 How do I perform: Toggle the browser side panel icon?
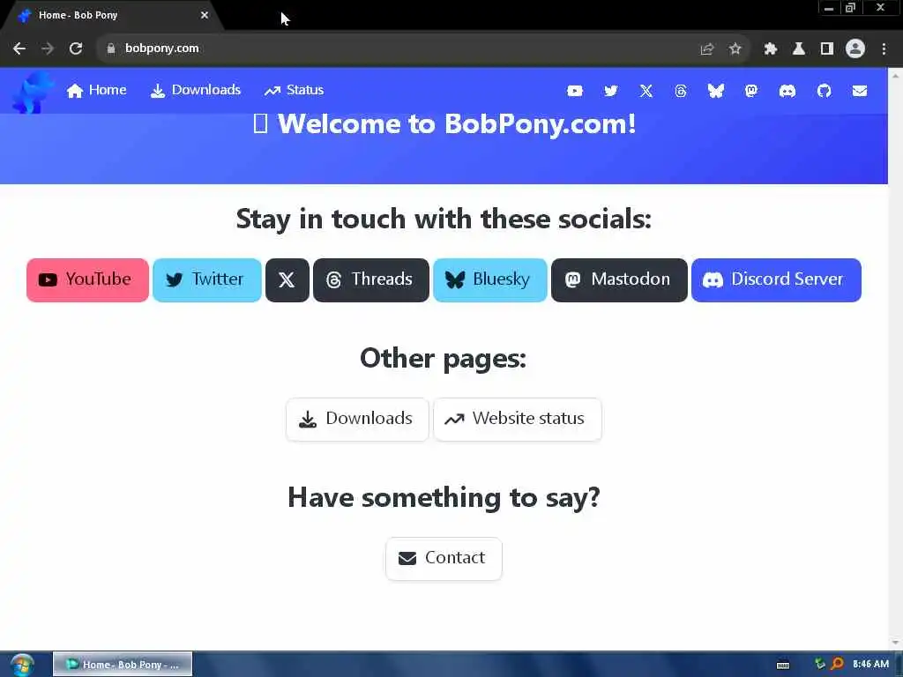(827, 49)
